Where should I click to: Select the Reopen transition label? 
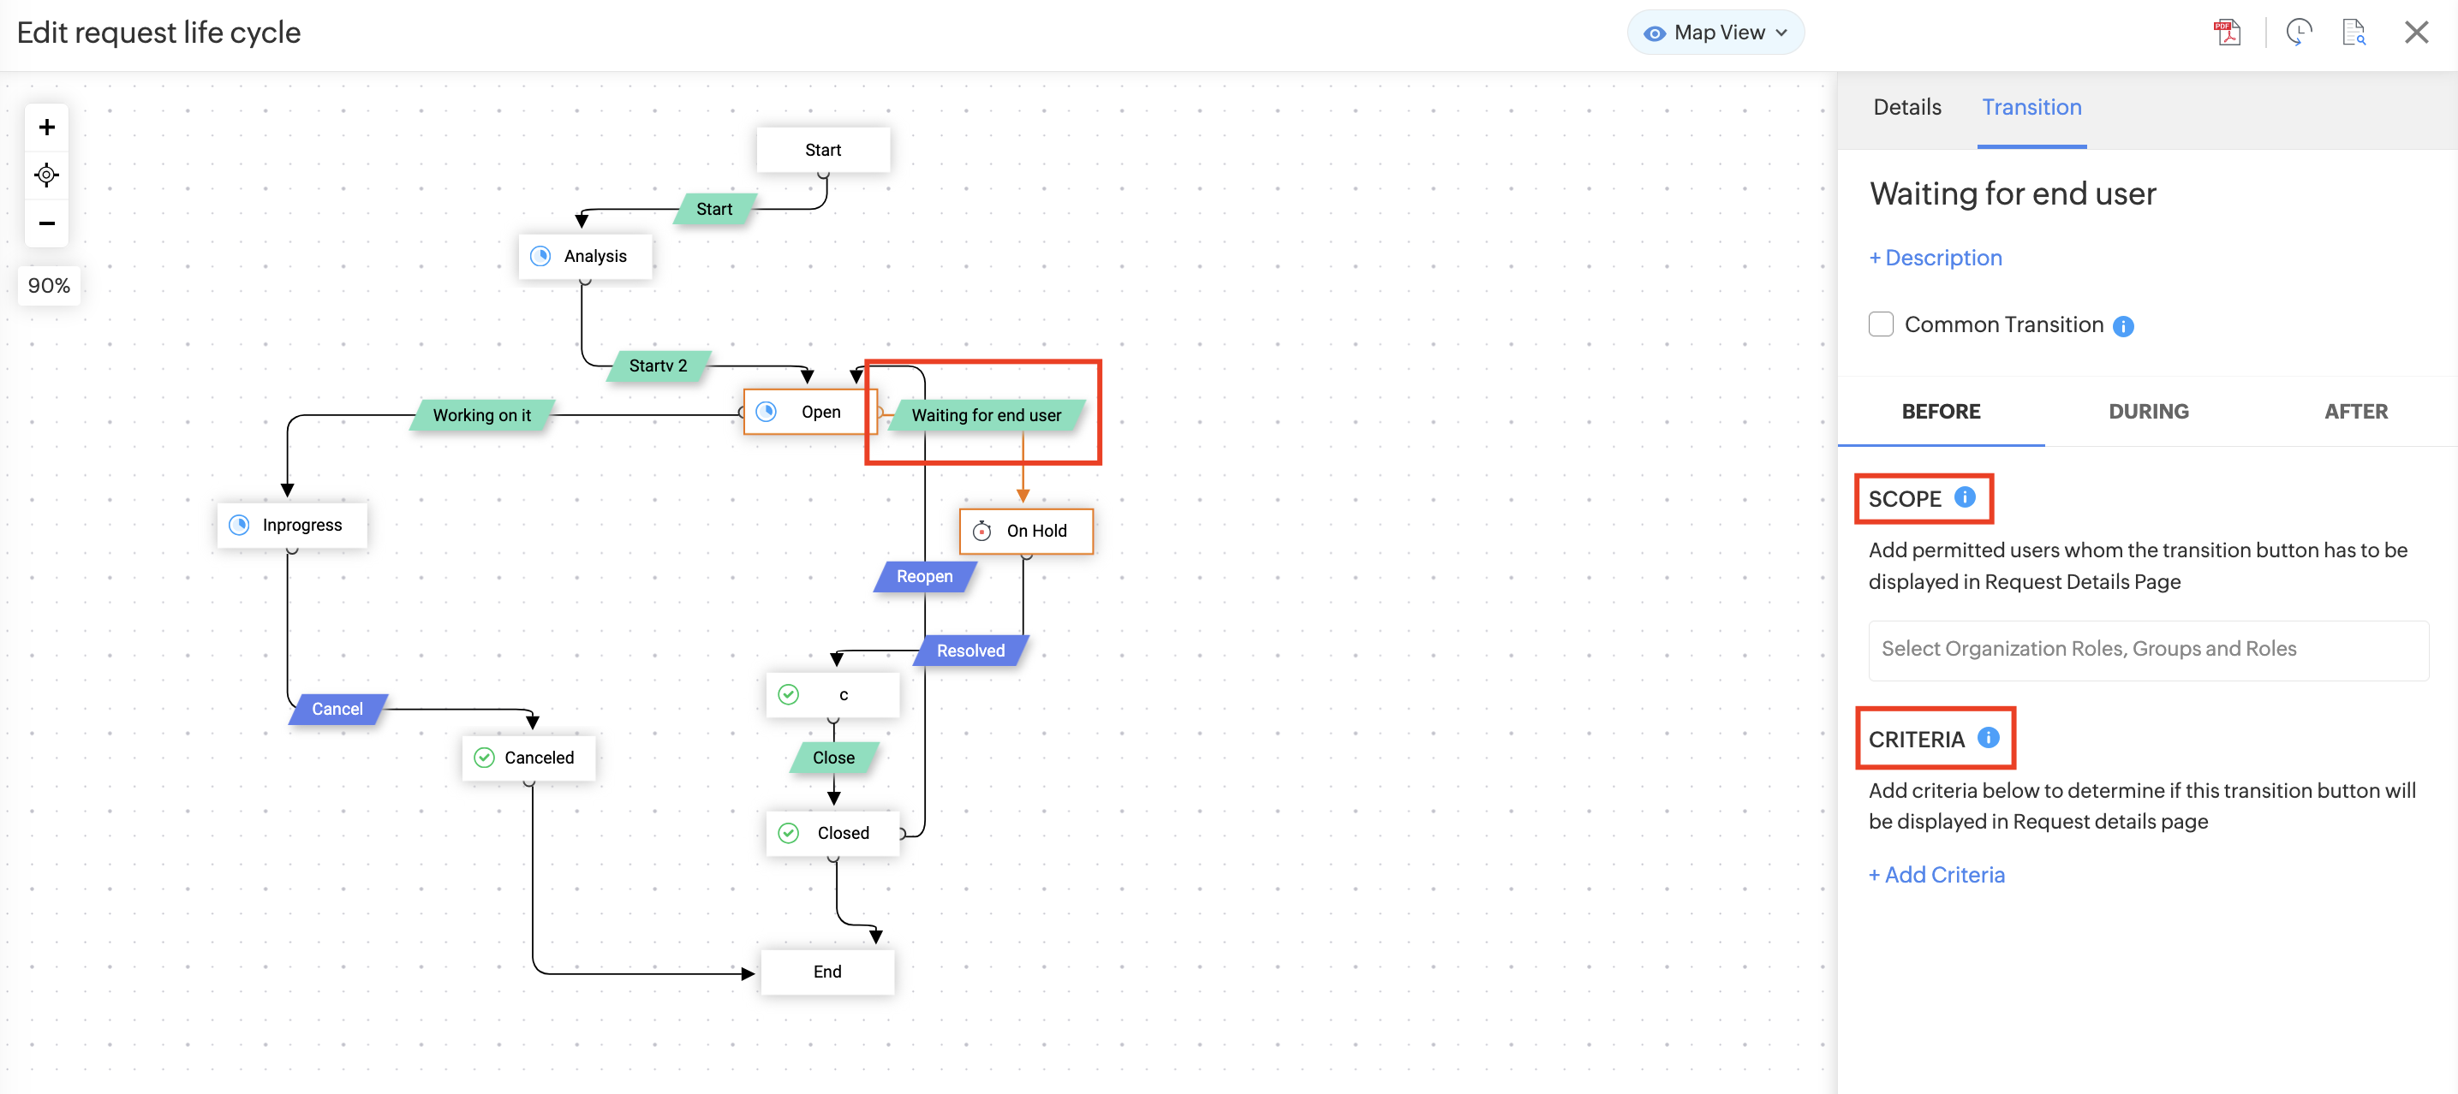[x=923, y=576]
